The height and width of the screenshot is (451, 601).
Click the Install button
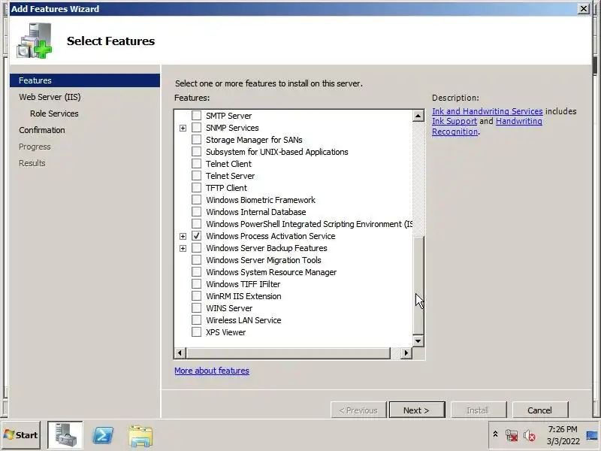coord(479,410)
